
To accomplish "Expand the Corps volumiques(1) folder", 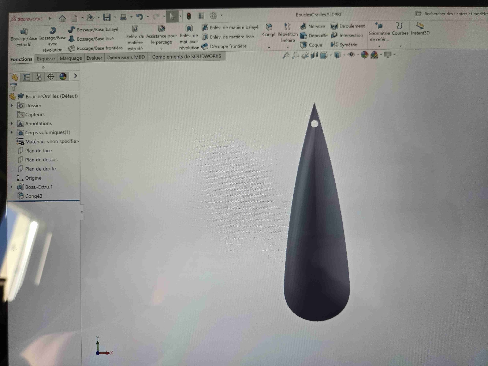I will pyautogui.click(x=12, y=132).
